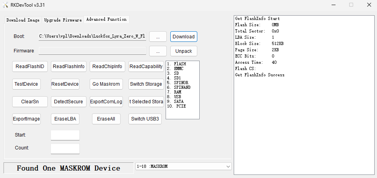Click 'Total Sector: 0x0' log line
The height and width of the screenshot is (178, 377).
[257, 31]
